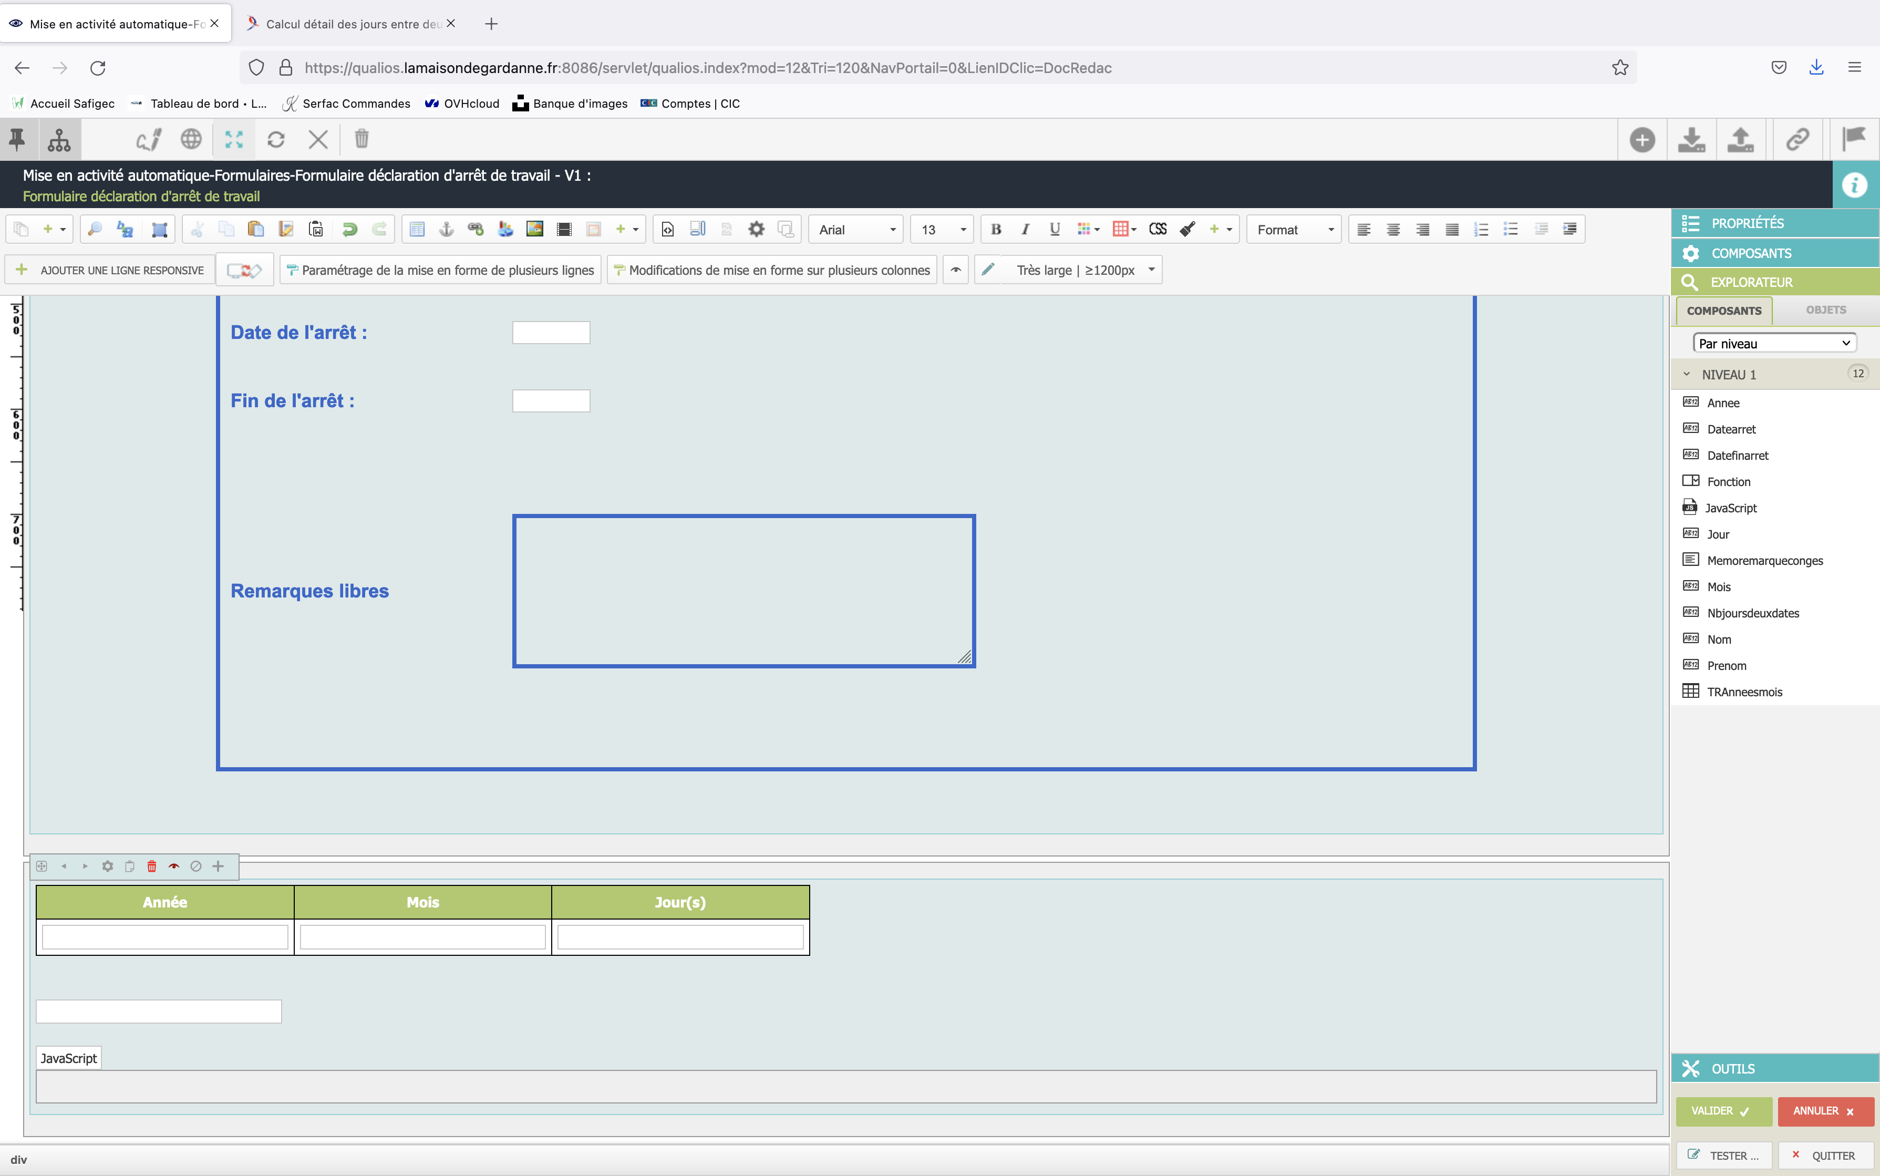Toggle the fullscreen expand arrows icon

pos(234,140)
